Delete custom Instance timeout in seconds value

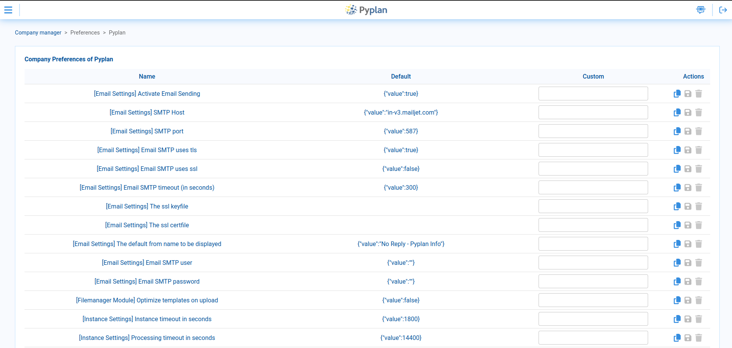[698, 319]
